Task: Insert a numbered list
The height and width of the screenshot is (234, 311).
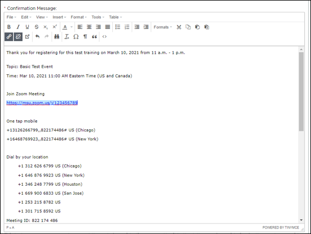Action: click(127, 27)
